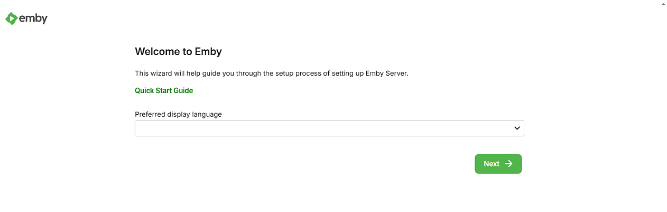The image size is (667, 212).
Task: Select the empty display language combo box
Action: coord(329,128)
